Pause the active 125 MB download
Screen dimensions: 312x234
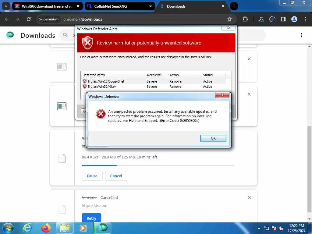pos(92,176)
